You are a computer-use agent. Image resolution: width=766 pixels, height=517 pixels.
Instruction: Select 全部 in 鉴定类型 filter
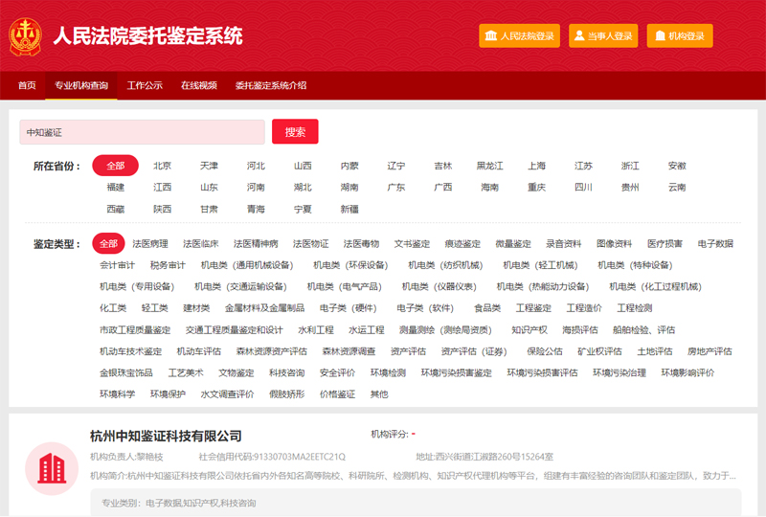tap(108, 243)
